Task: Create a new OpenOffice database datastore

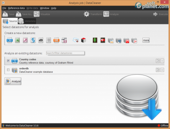Action: (64, 40)
